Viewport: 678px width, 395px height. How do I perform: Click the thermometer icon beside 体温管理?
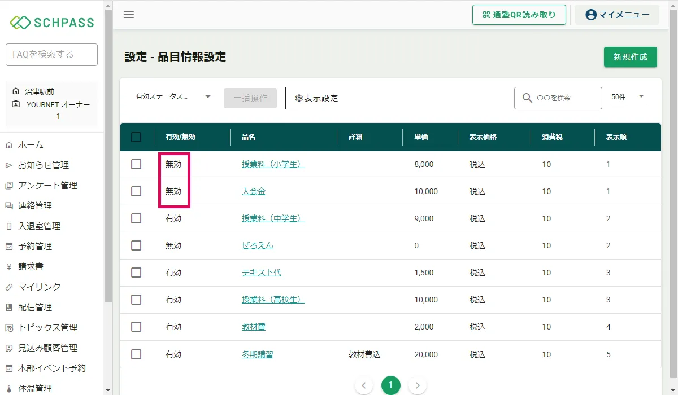coord(9,389)
